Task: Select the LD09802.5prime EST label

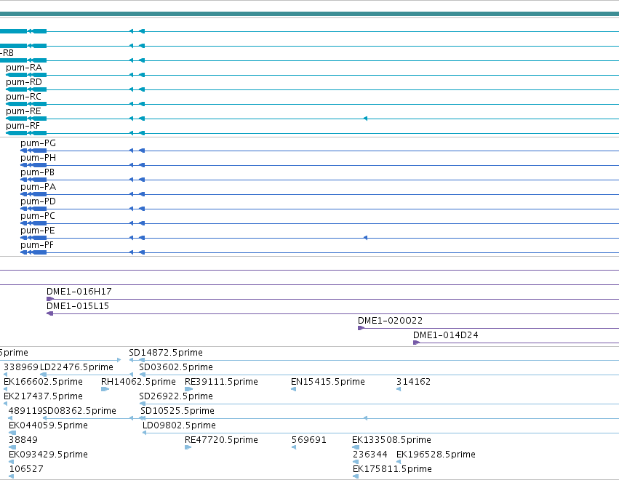Action: point(179,425)
